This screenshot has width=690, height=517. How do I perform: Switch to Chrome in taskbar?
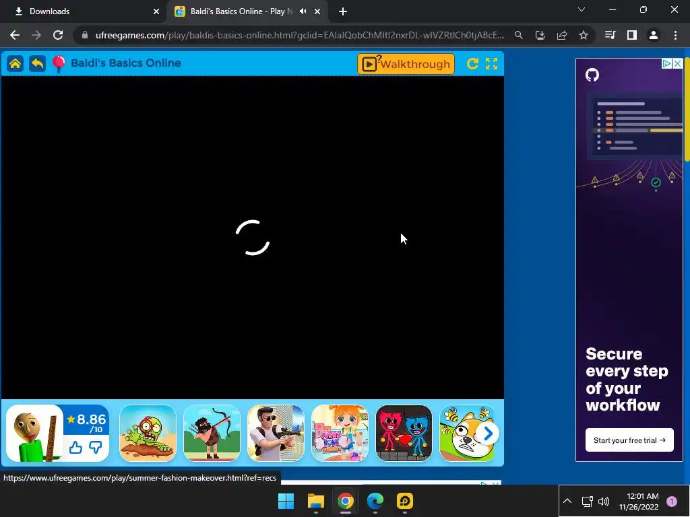(346, 501)
